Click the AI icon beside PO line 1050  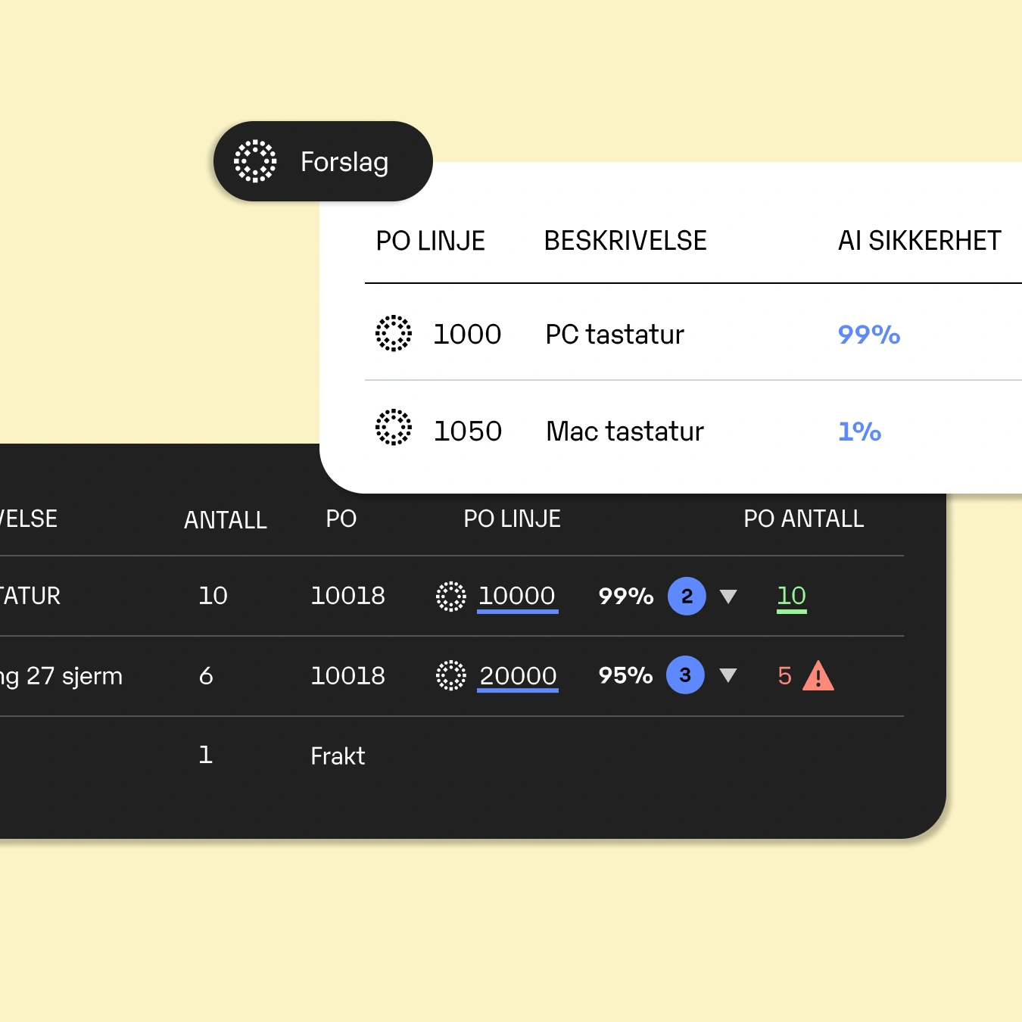pos(394,428)
